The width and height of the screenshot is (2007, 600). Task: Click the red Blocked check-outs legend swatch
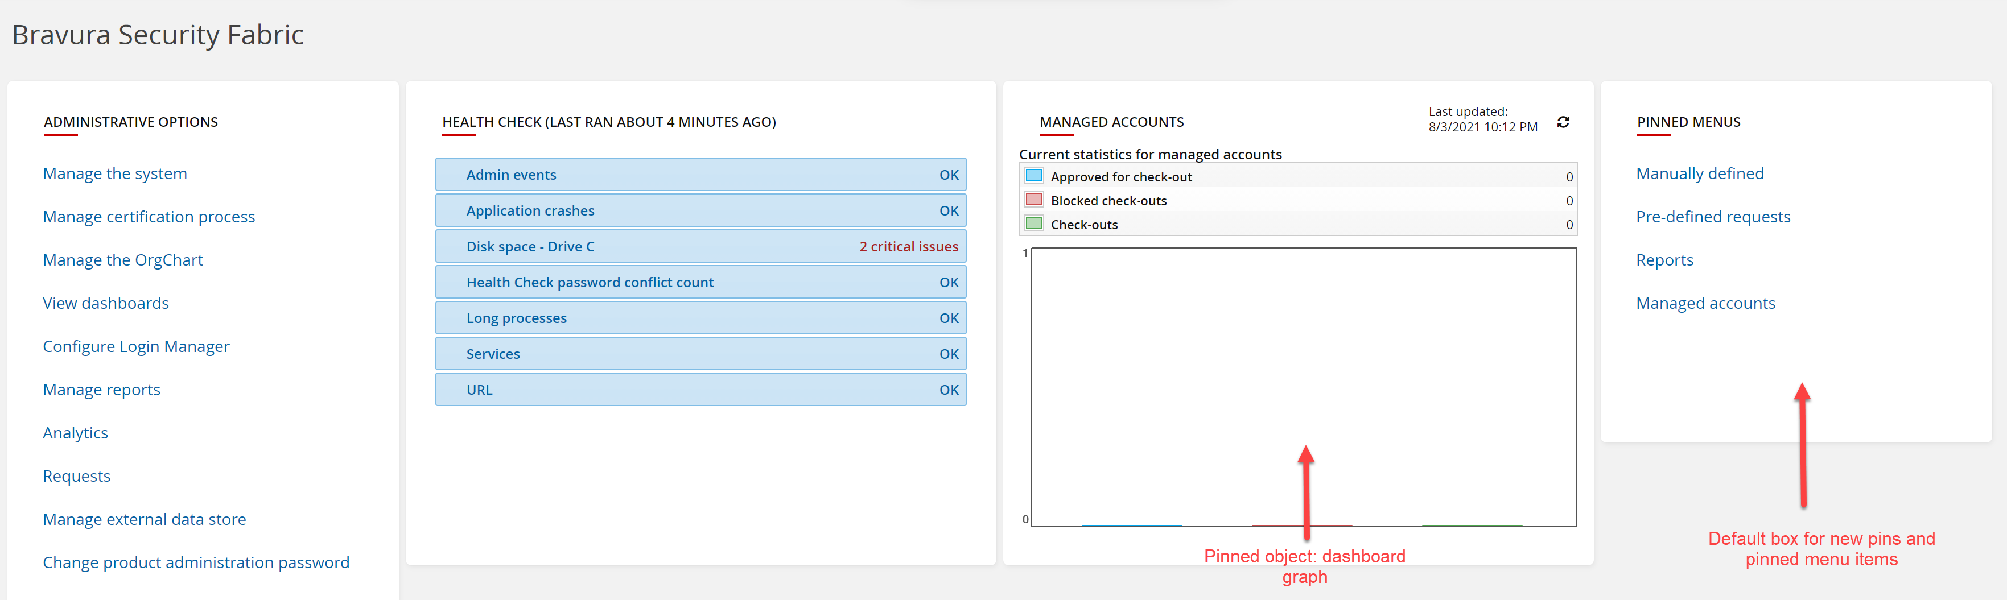pyautogui.click(x=1033, y=200)
